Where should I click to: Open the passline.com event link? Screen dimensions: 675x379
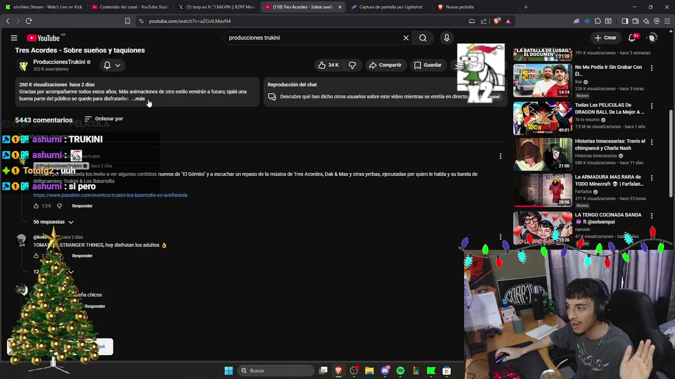click(110, 195)
